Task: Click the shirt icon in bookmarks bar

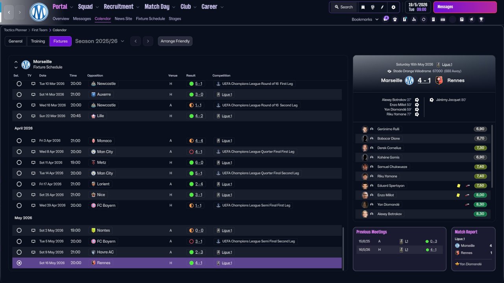Action: 395,19
